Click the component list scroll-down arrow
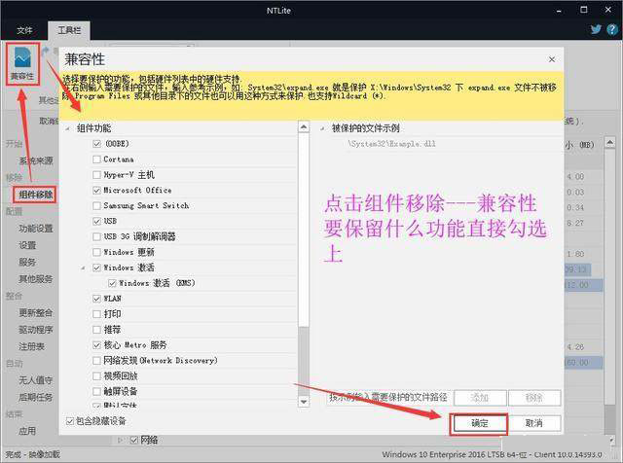Viewport: 623px width, 463px height. (304, 402)
